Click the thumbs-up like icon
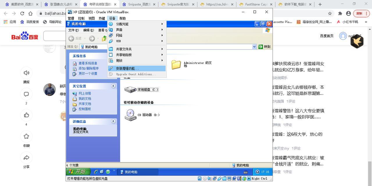The image size is (372, 186). 26,115
